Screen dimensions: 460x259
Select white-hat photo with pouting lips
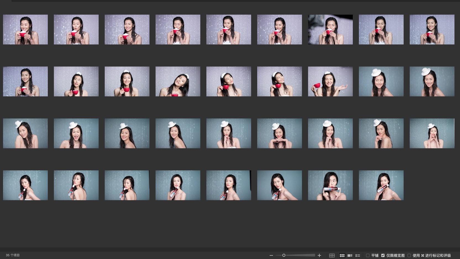coord(228,133)
